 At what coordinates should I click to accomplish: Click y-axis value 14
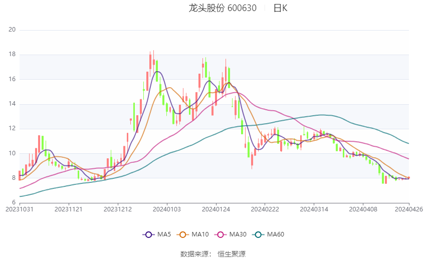coord(12,104)
